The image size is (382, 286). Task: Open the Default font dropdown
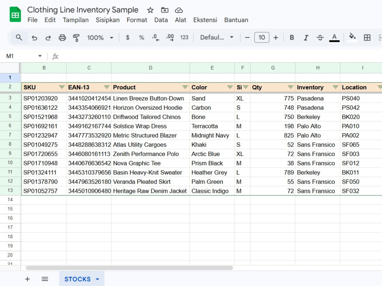(217, 37)
